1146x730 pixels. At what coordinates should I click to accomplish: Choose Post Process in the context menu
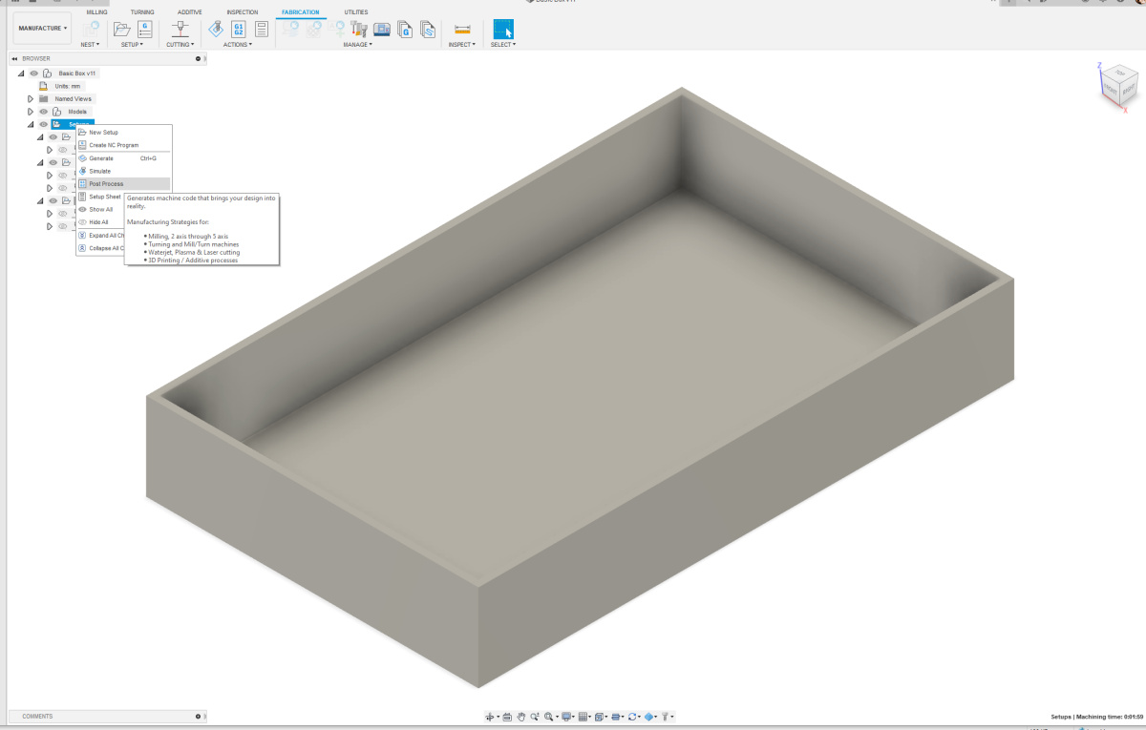(123, 183)
